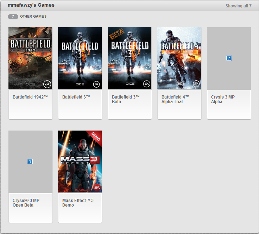Click the Mass Effect™ 3 Demo title
This screenshot has width=259, height=234.
78,203
